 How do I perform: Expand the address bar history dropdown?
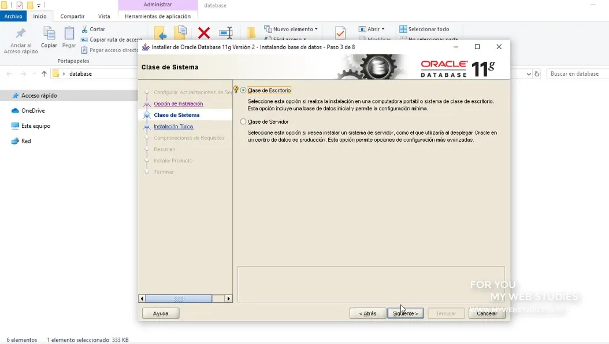point(529,74)
